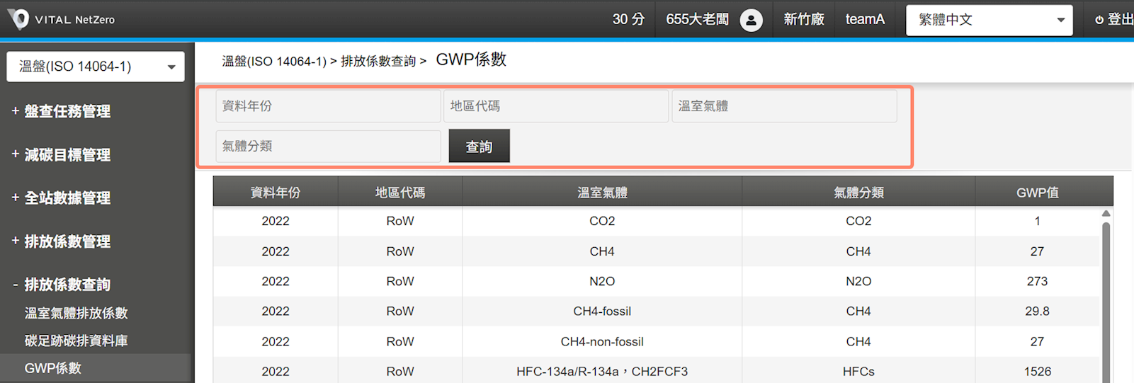Open the user profile avatar icon

tap(751, 20)
